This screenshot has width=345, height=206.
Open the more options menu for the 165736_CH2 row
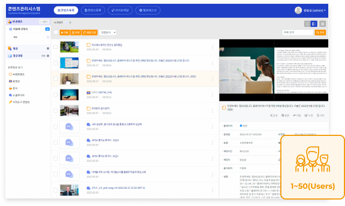click(212, 95)
